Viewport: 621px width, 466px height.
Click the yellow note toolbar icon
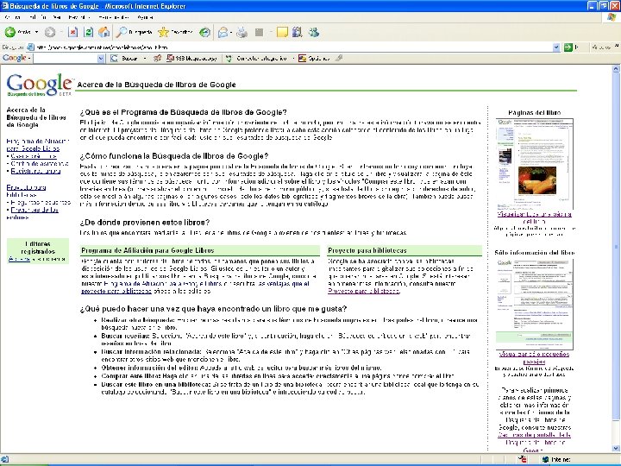(x=282, y=32)
